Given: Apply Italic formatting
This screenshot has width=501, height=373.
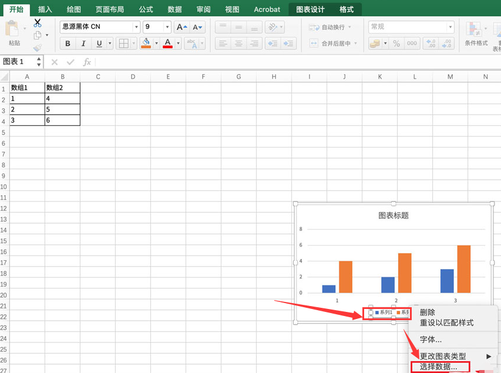Looking at the screenshot, I should coord(83,42).
